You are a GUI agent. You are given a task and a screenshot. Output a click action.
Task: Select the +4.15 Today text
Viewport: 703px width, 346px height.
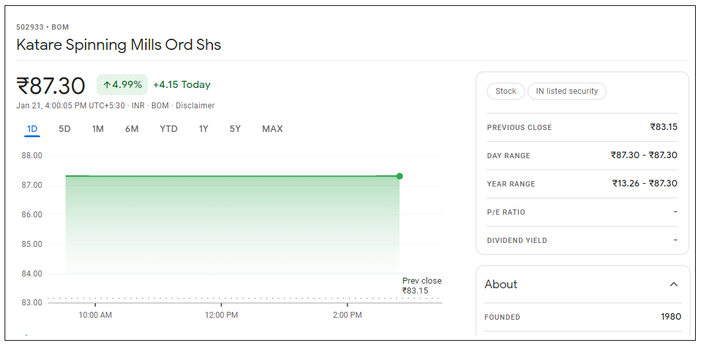pos(181,85)
